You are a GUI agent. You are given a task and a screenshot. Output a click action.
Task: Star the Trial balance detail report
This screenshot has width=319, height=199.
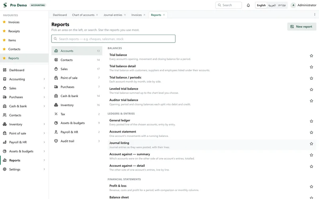click(311, 67)
